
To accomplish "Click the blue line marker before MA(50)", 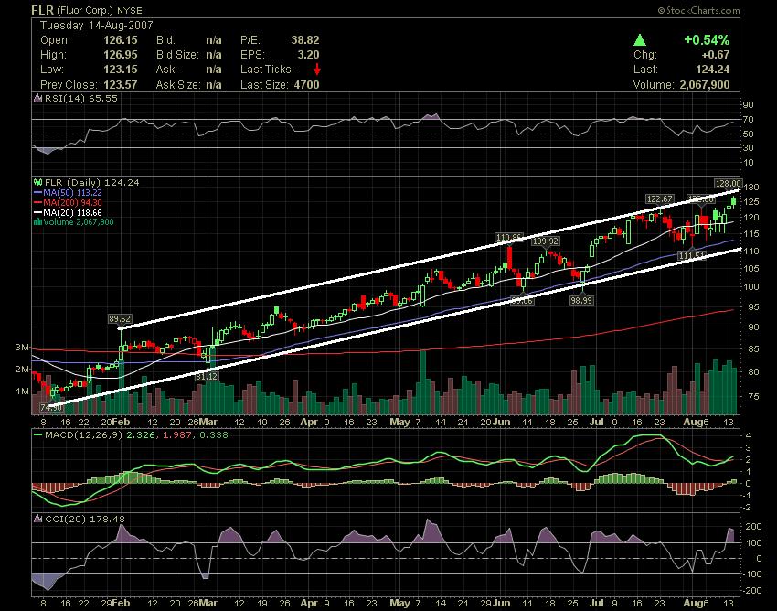I will point(37,192).
